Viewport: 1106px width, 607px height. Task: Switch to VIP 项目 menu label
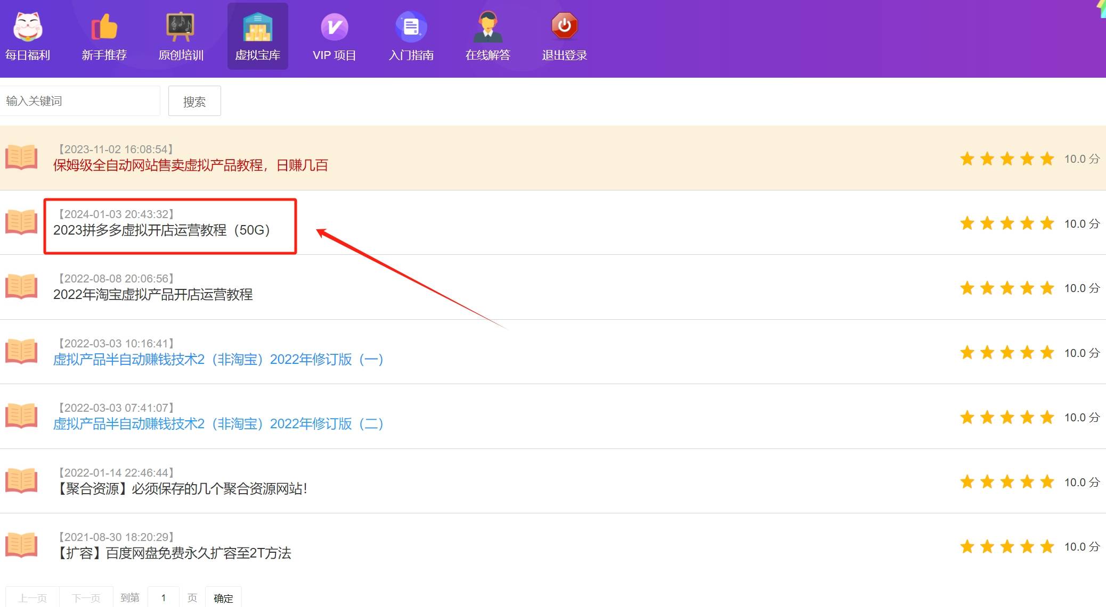pos(335,55)
